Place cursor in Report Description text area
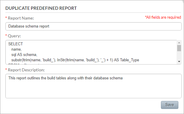This screenshot has width=184, height=114. [93, 86]
